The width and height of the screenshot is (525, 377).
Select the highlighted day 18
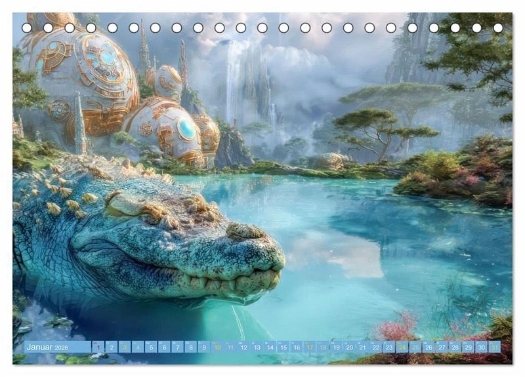323,347
